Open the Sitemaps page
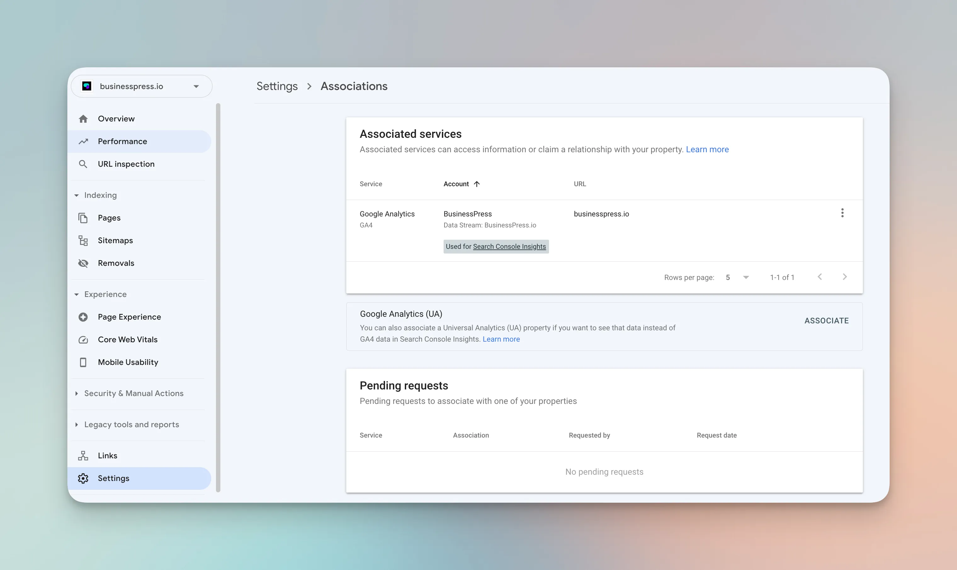Screen dimensions: 957x570 tap(139, 240)
